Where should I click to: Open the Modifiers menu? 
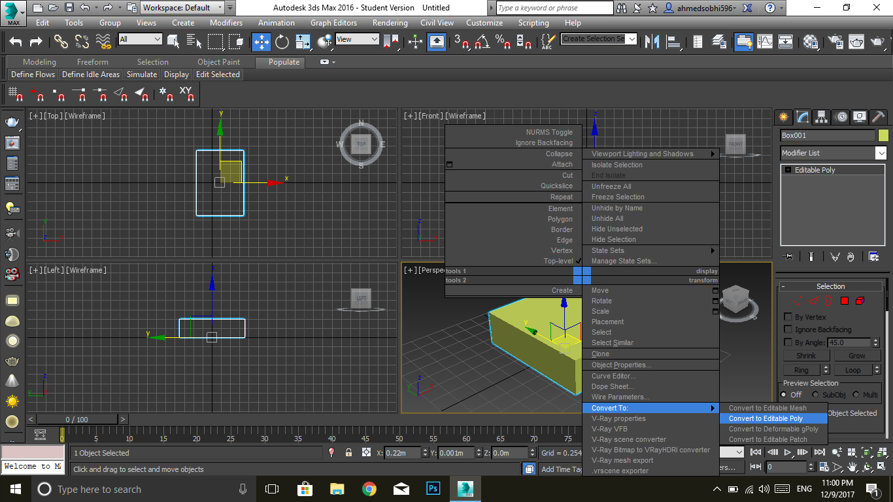click(226, 22)
